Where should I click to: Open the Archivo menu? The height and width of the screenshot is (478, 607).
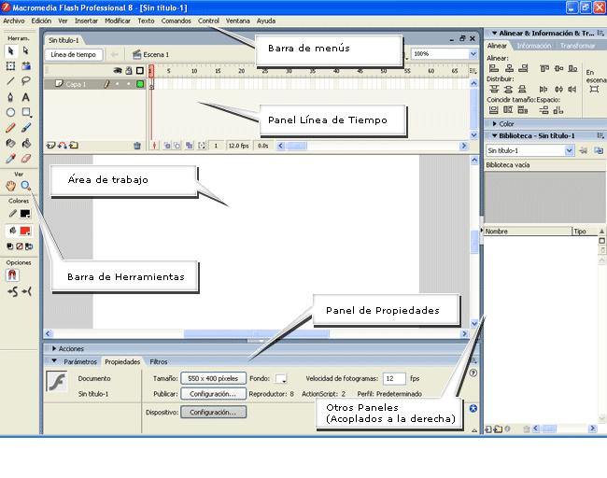pyautogui.click(x=14, y=21)
